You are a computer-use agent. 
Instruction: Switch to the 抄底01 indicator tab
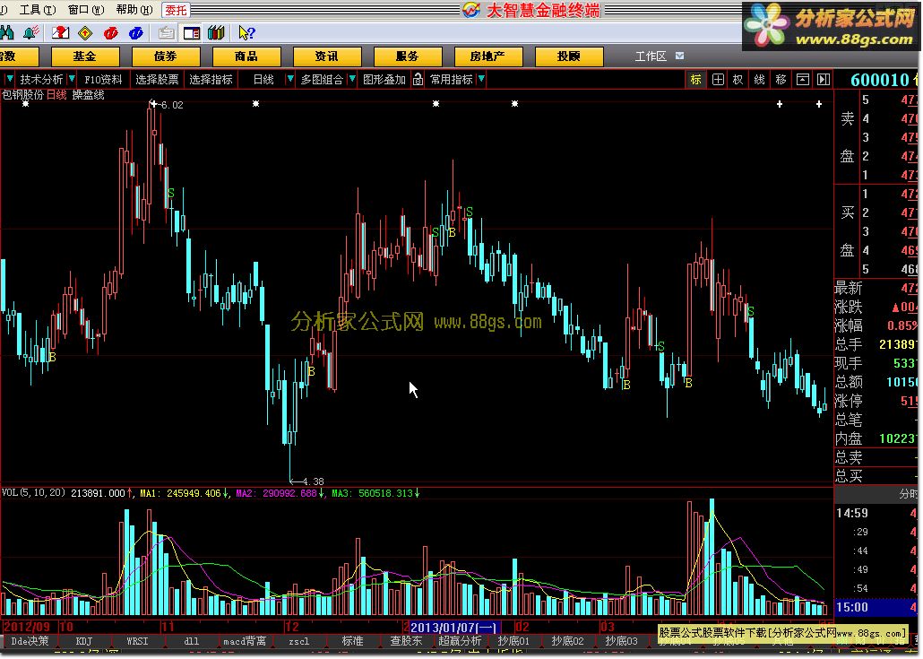pos(513,641)
